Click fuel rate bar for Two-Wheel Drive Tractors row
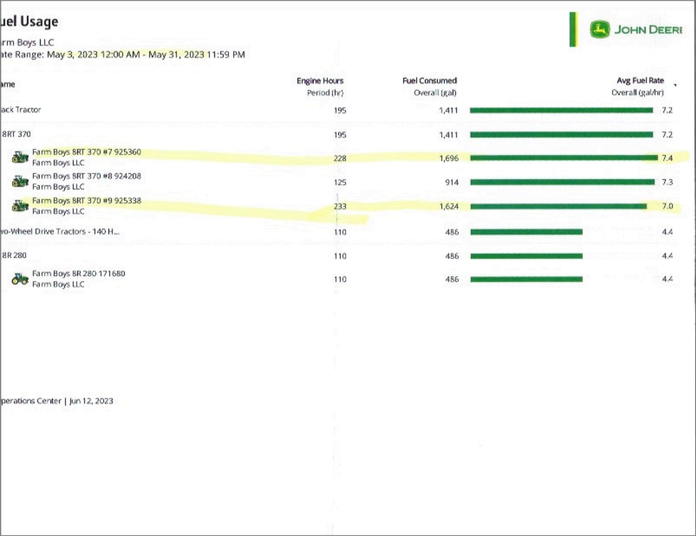This screenshot has width=696, height=536. 527,232
